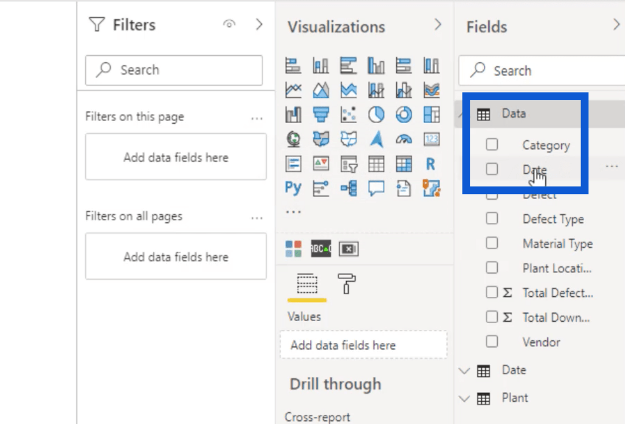Choose the Python visual icon
This screenshot has height=424, width=625.
(x=293, y=188)
